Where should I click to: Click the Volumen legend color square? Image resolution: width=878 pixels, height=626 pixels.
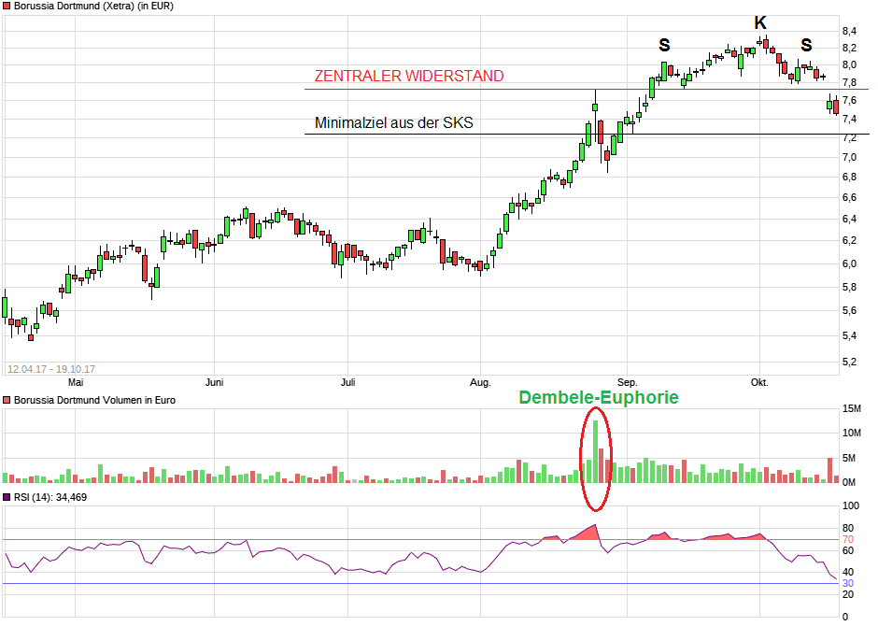click(x=7, y=400)
